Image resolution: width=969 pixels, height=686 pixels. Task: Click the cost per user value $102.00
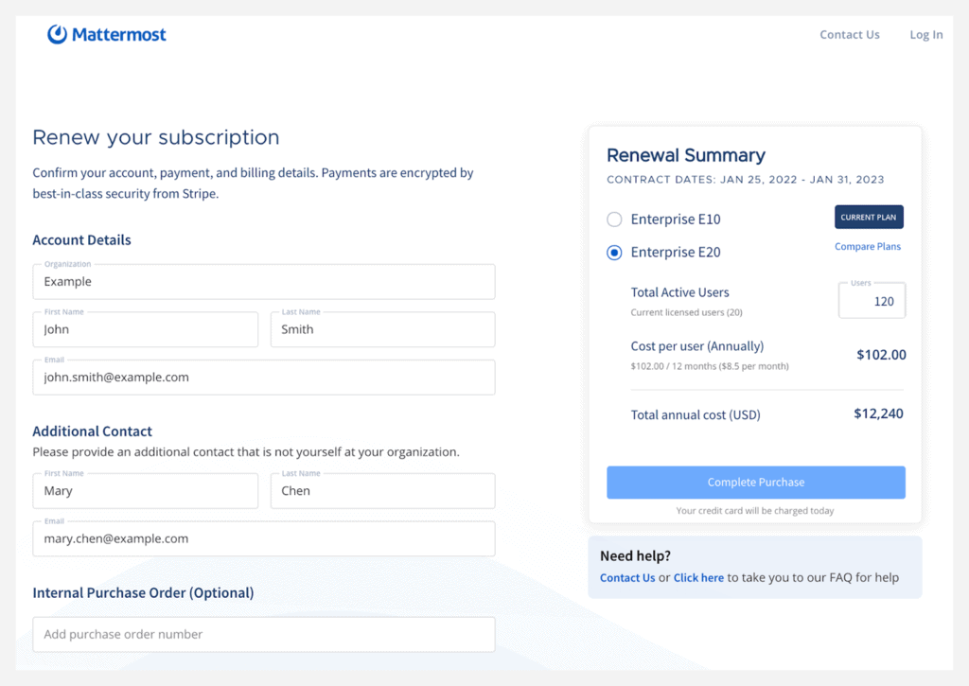(x=881, y=355)
